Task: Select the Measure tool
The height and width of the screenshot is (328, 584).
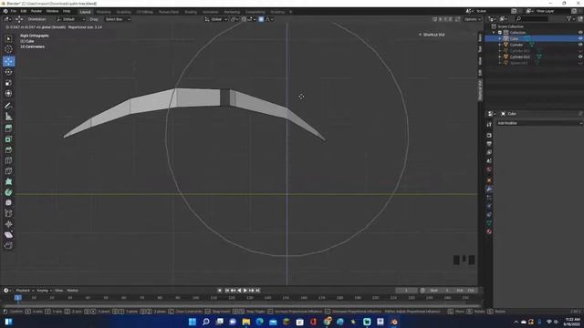Action: click(8, 117)
